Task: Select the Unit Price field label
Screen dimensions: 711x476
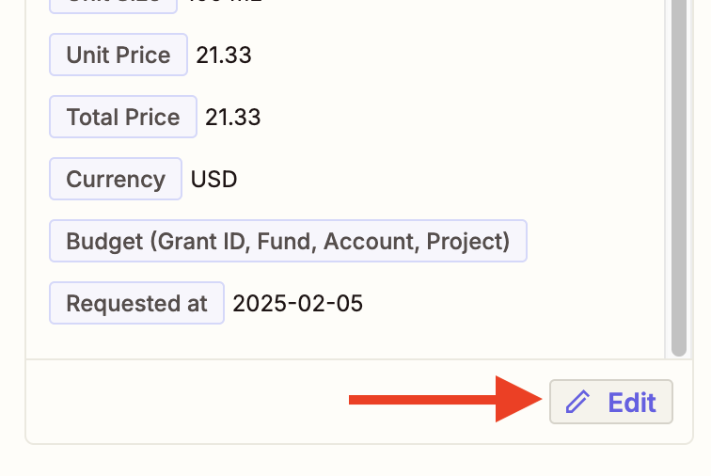Action: point(118,55)
